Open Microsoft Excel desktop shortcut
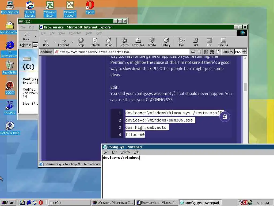 pyautogui.click(x=50, y=9)
